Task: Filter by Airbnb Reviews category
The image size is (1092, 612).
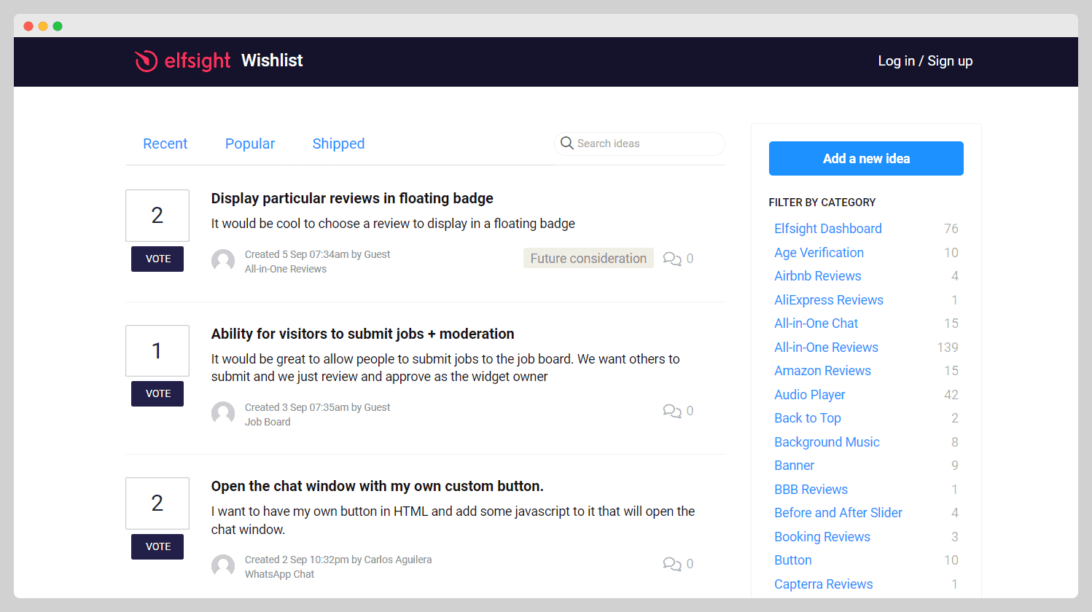Action: point(818,276)
